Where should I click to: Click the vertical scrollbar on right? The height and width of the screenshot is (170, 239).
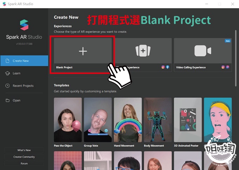point(235,58)
